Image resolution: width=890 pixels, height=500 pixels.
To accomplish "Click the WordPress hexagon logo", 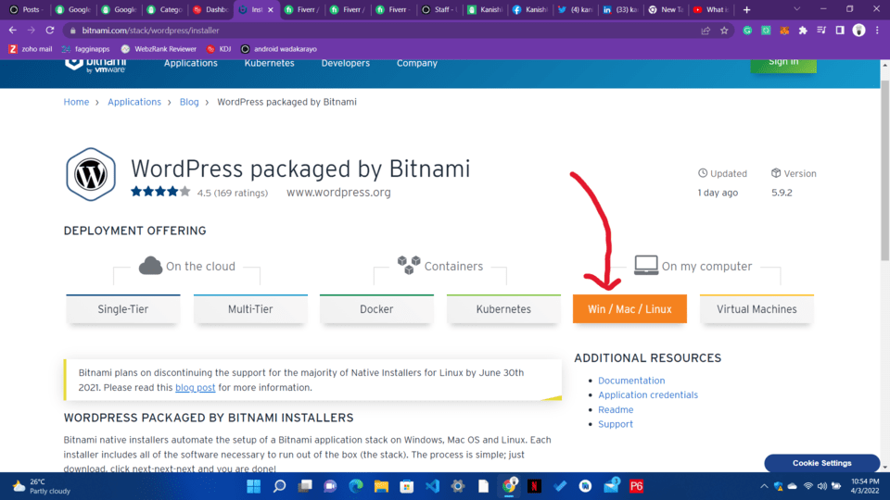I will [x=91, y=174].
